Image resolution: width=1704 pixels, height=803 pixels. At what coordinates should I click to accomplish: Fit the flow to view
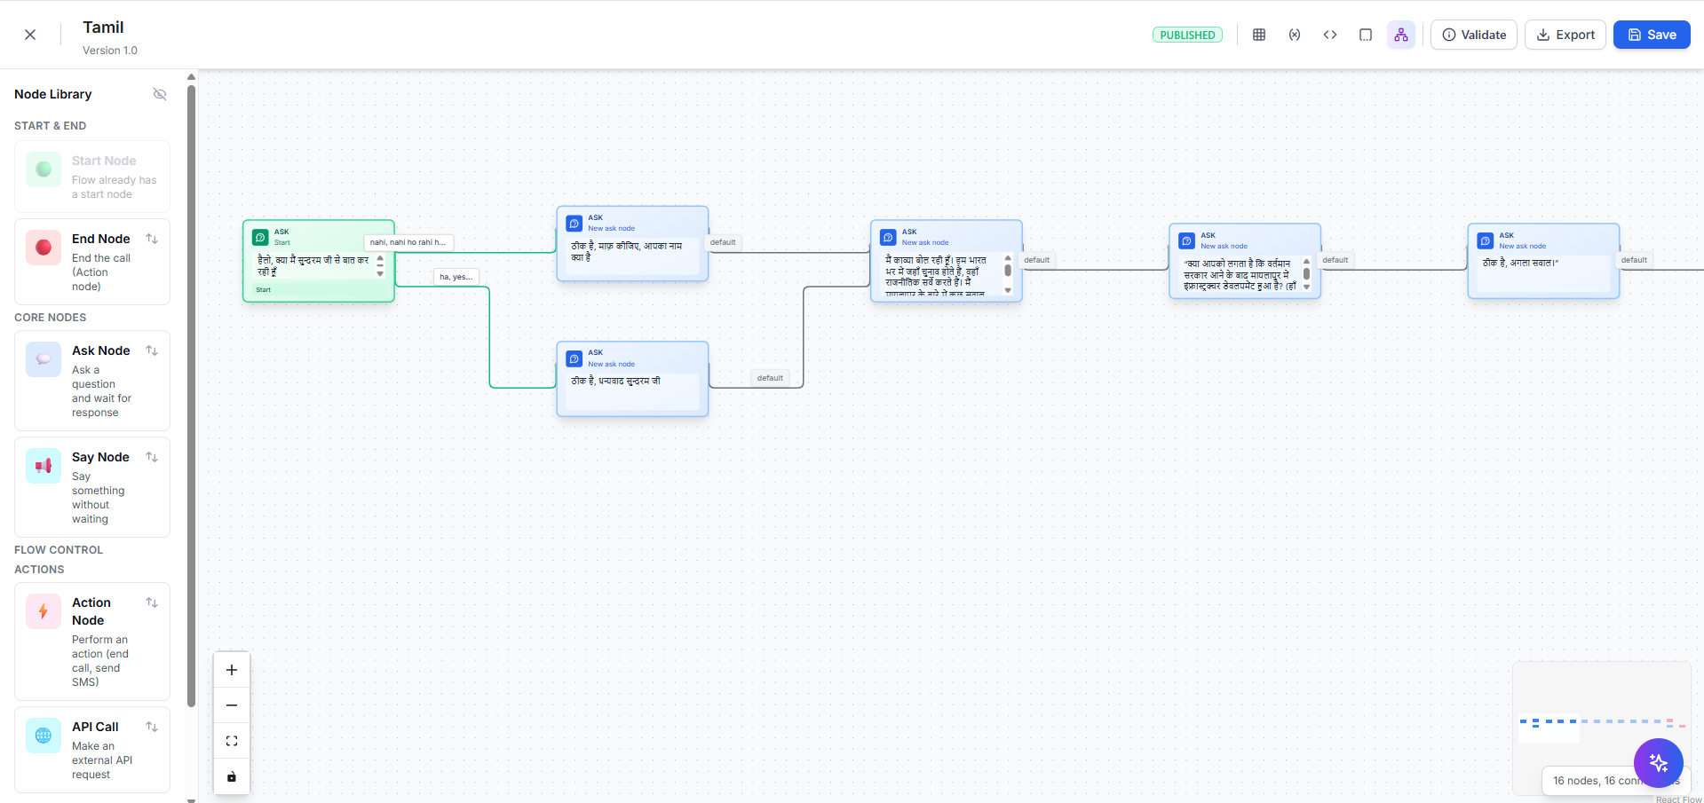coord(232,741)
